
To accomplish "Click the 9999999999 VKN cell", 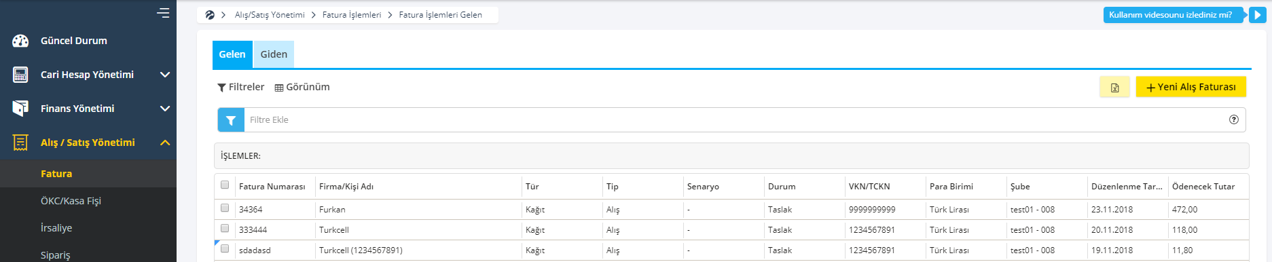I will point(872,210).
